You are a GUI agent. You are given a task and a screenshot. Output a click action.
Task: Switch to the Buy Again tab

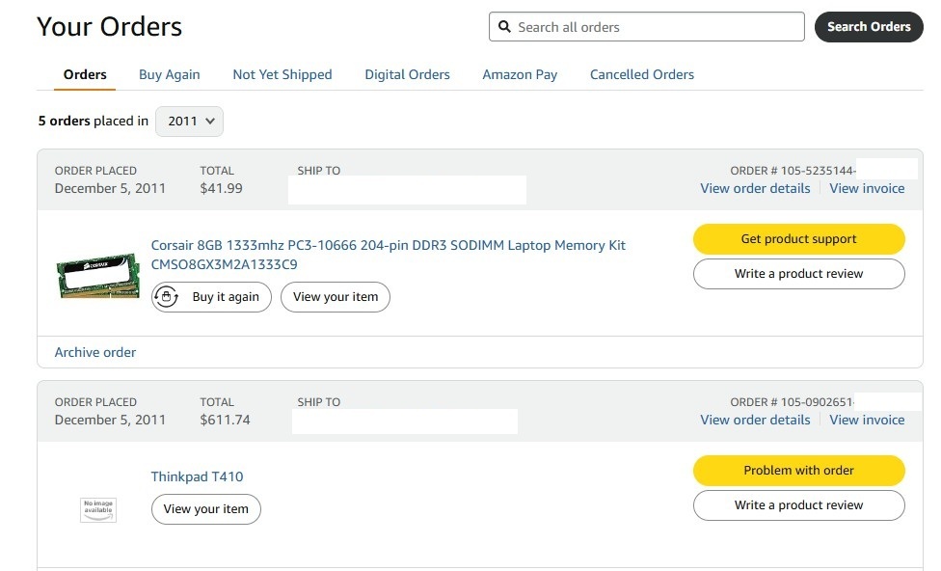click(x=169, y=74)
